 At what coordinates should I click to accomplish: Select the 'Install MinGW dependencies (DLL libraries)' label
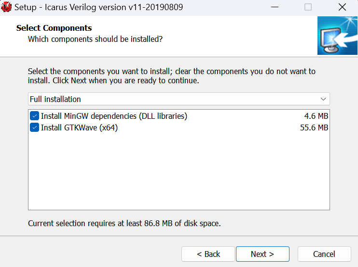[114, 116]
